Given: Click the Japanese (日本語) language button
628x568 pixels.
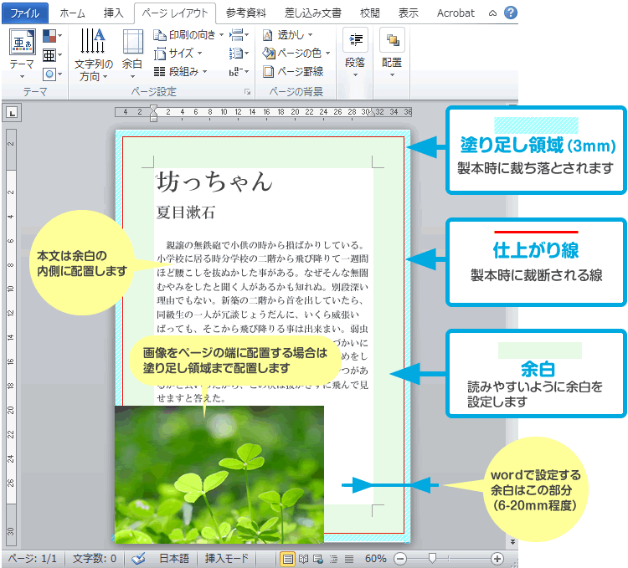Looking at the screenshot, I should tap(174, 558).
